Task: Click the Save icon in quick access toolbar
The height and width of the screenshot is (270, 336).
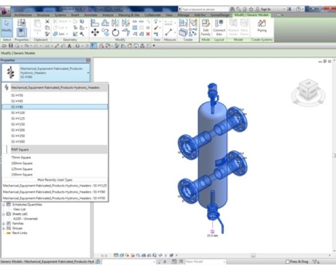Action: pos(11,46)
